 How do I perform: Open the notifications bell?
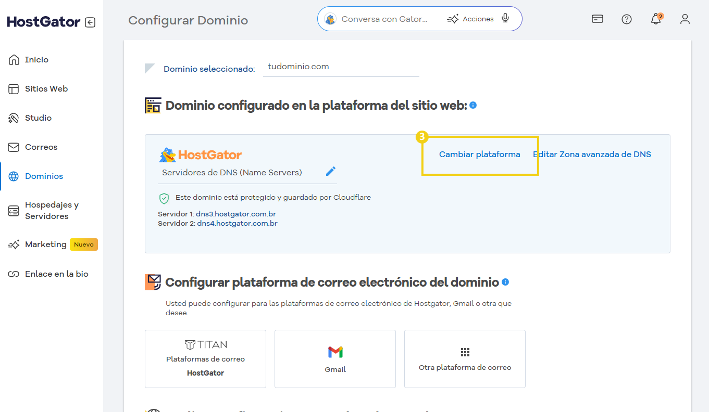[x=655, y=19]
